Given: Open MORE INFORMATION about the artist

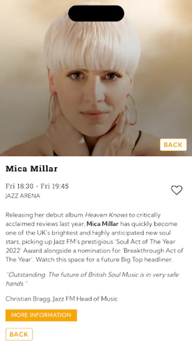Looking at the screenshot, I should coord(41,315).
